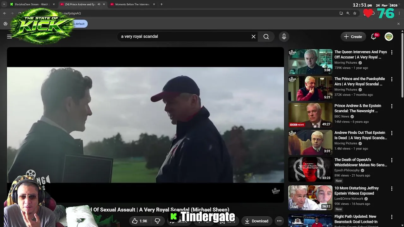
Task: Open options for Flight Path Updated video
Action: point(392,217)
